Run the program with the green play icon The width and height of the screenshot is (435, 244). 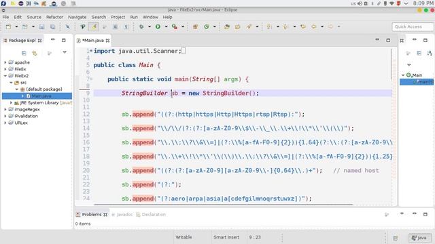click(158, 26)
